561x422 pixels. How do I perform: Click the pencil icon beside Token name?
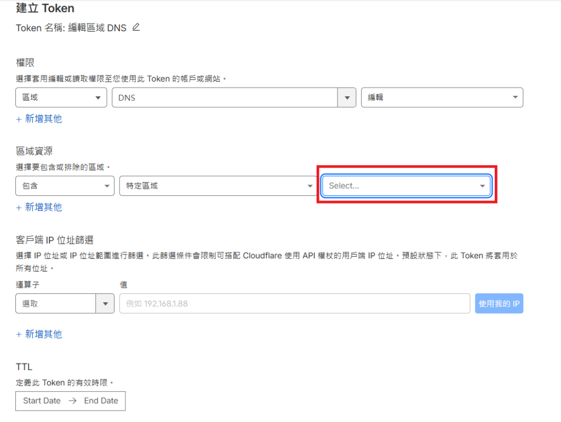pos(136,27)
